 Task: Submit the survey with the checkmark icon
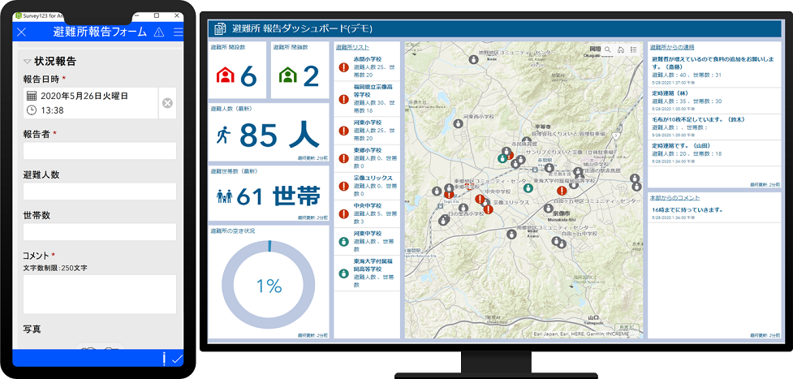click(x=177, y=360)
